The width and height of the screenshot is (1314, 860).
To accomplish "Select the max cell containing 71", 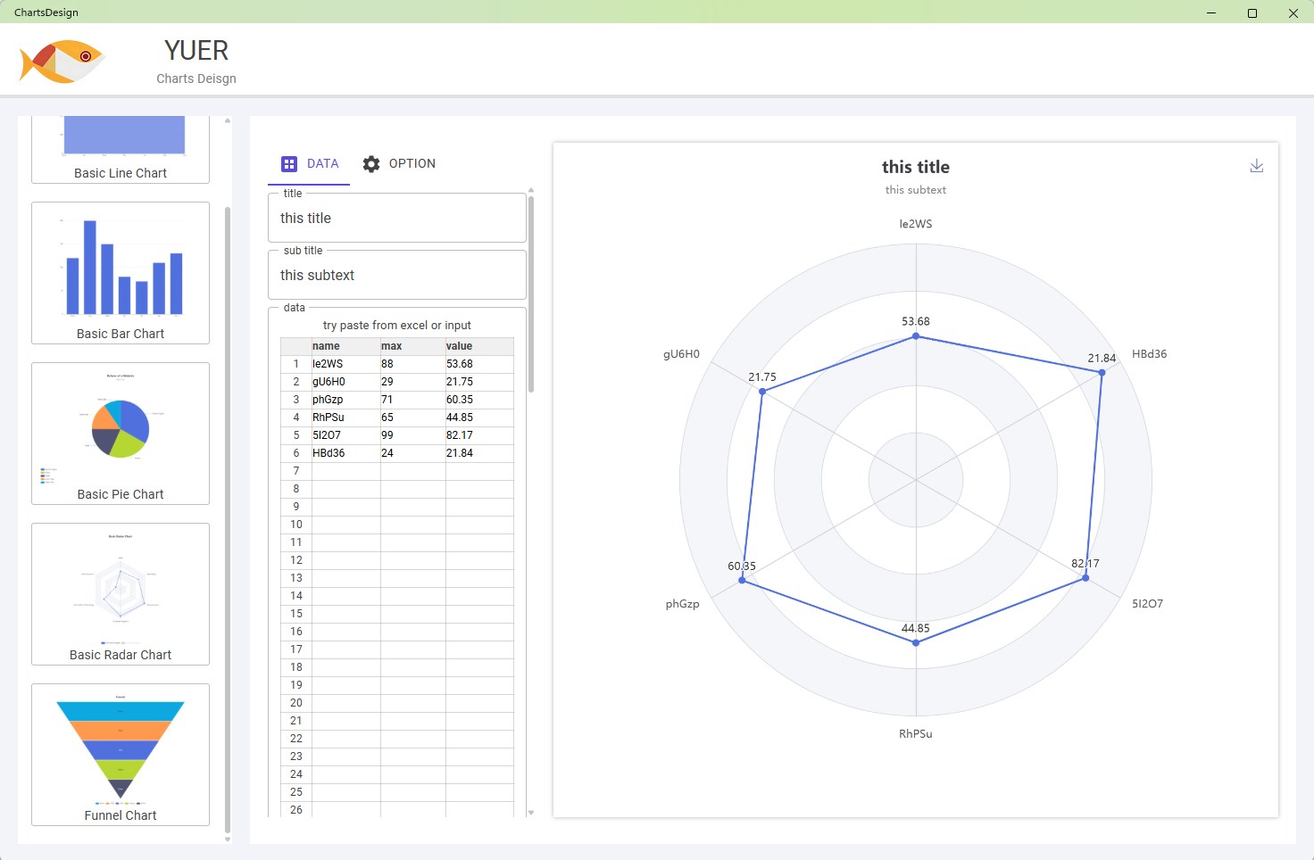I will point(412,400).
